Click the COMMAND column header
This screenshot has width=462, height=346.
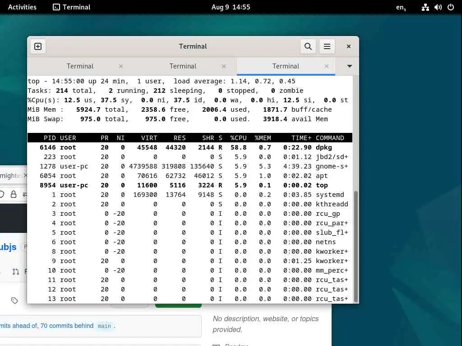point(330,138)
